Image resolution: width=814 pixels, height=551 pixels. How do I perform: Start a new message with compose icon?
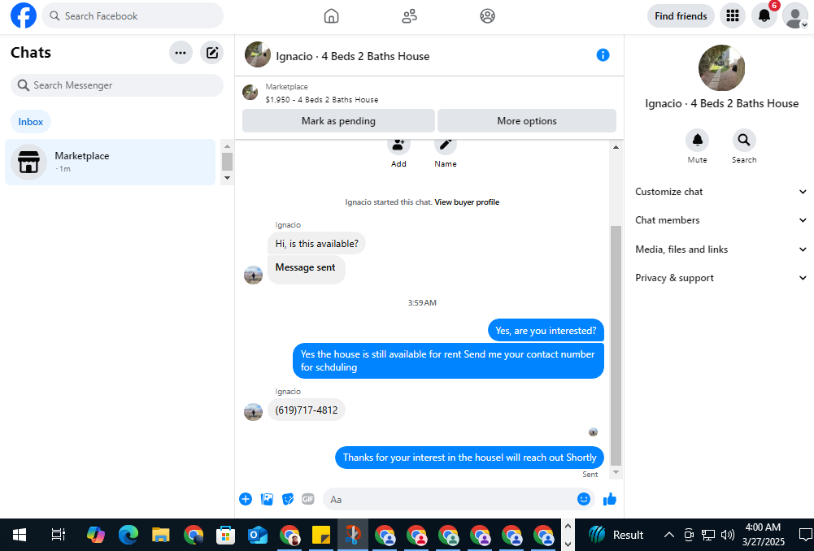(211, 52)
